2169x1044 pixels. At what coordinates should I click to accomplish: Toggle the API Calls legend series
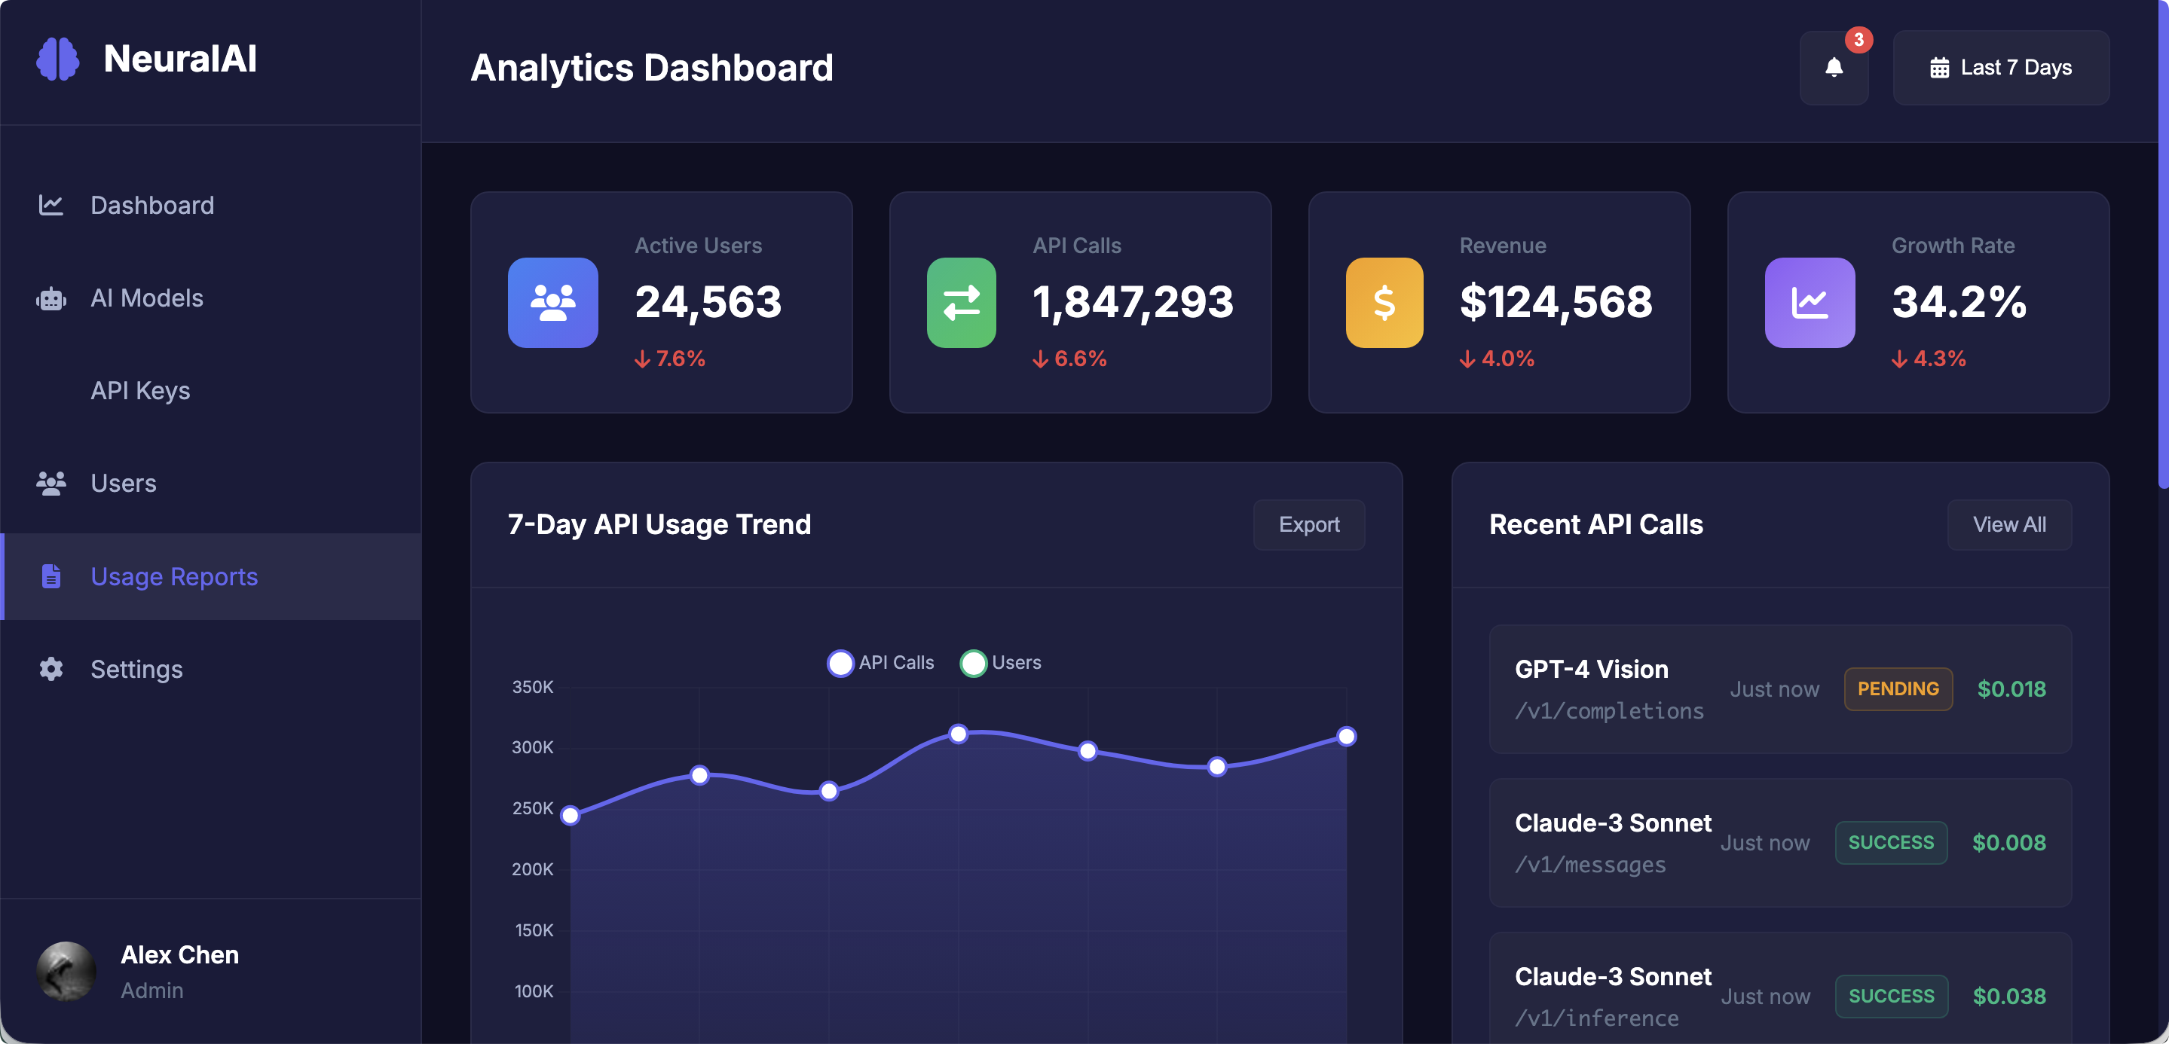point(880,663)
